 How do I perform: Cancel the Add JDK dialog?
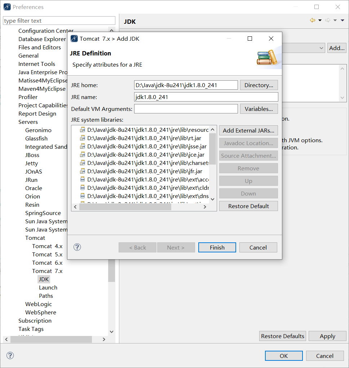[x=258, y=247]
